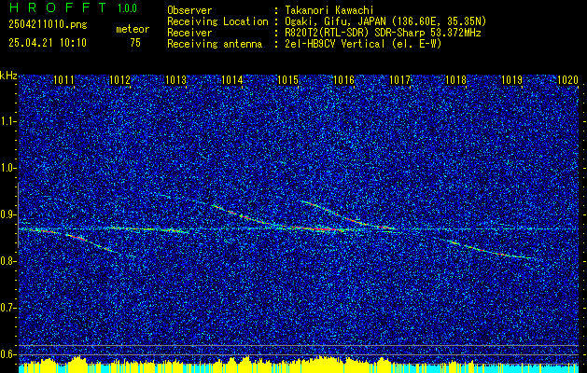Click the kHz axis unit label
This screenshot has height=373, width=587.
tap(8, 76)
